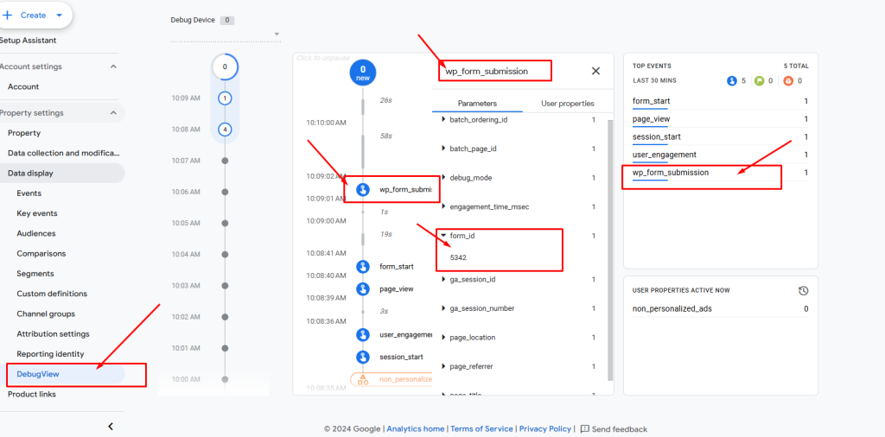Expand the batch_page_id parameter
Screen dimensions: 885x437
pos(443,149)
